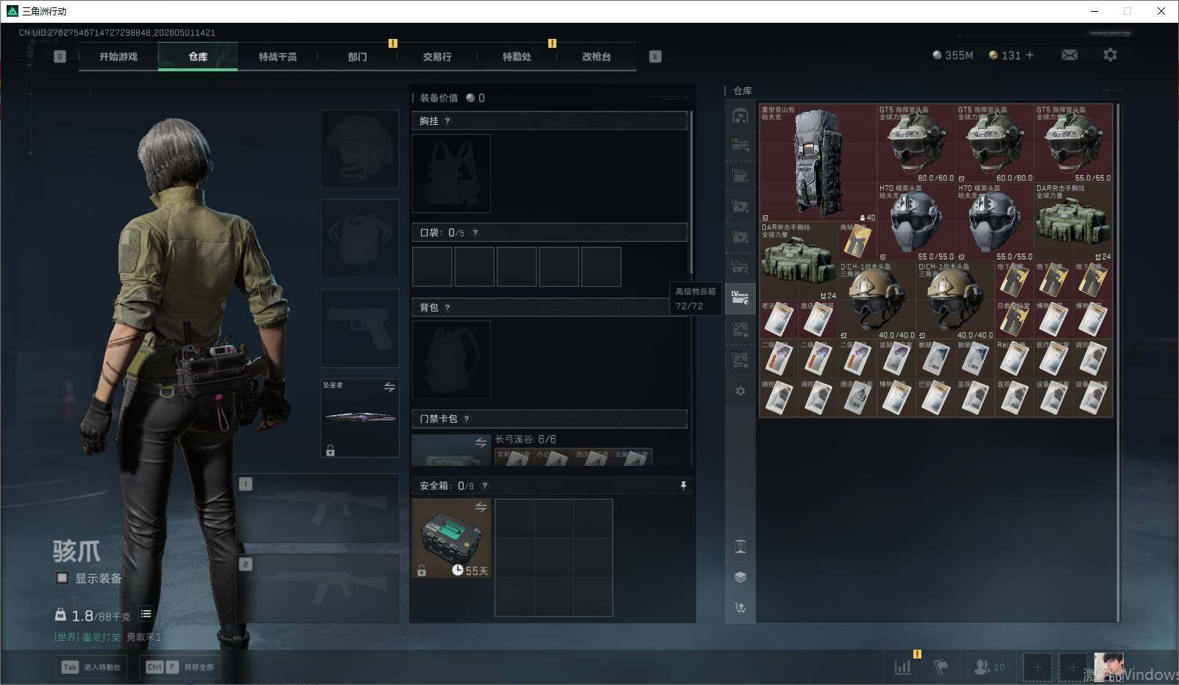This screenshot has height=685, width=1179.
Task: Open the player avatar profile
Action: (x=1108, y=667)
